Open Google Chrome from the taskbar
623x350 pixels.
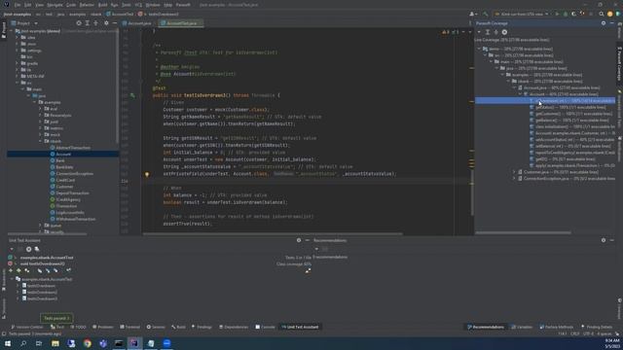click(x=87, y=343)
